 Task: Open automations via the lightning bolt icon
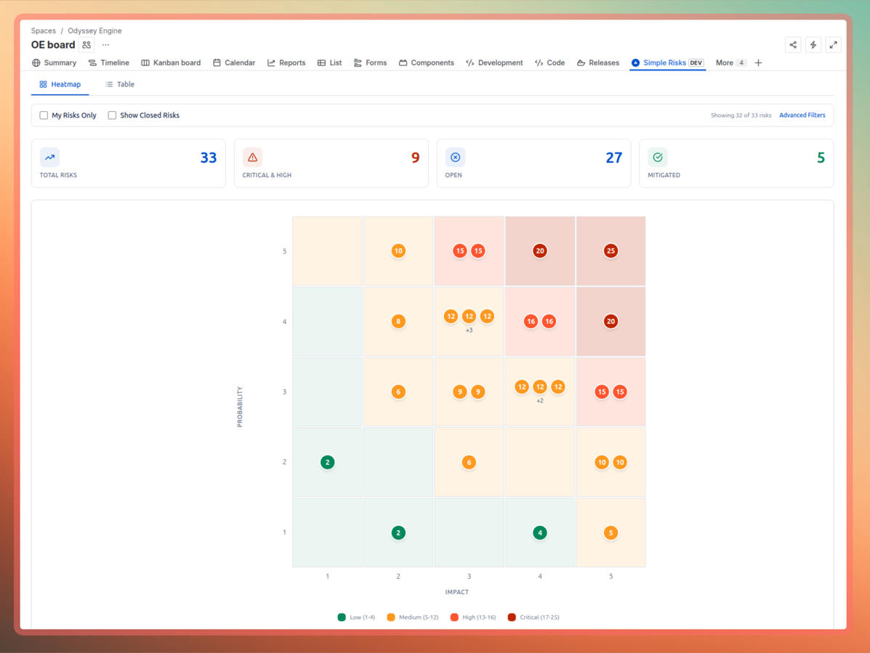[x=813, y=44]
